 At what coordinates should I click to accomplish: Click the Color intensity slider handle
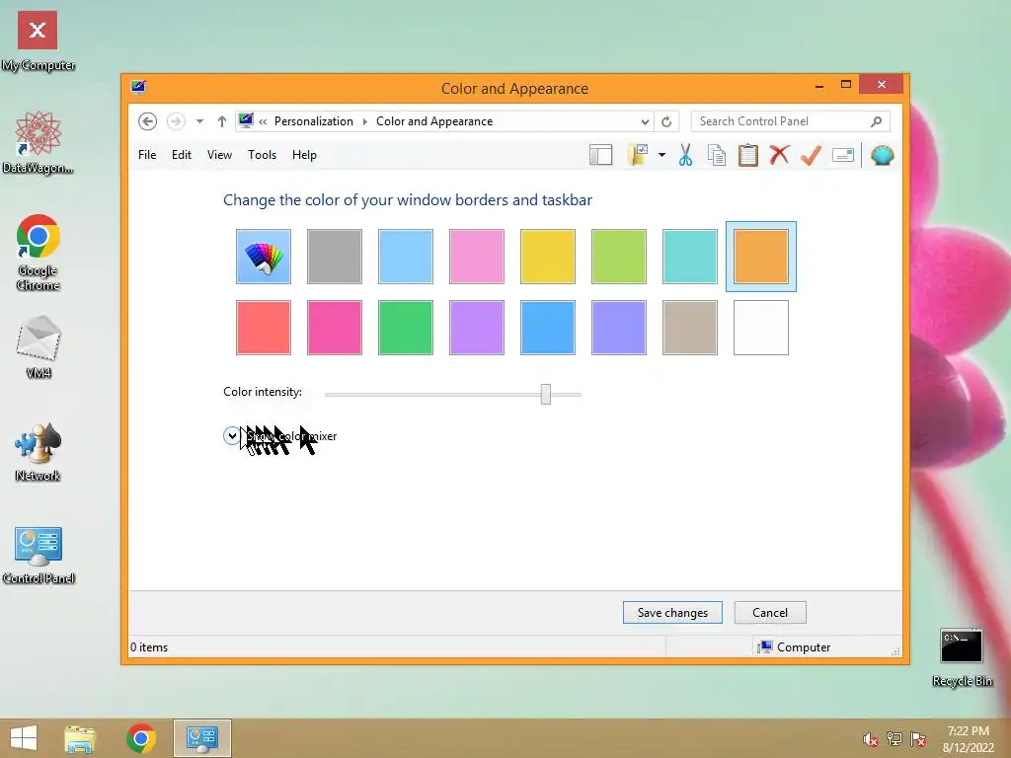(x=546, y=394)
